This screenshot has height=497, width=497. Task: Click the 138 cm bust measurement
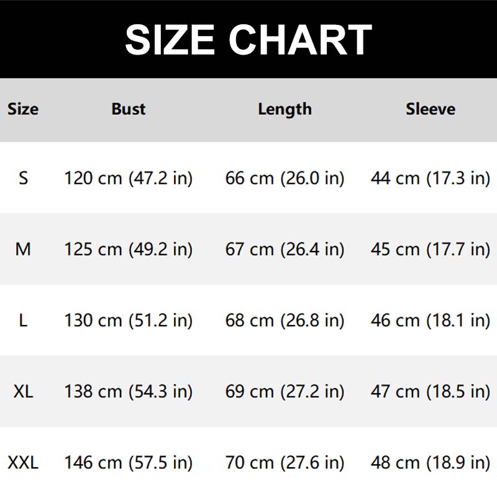click(x=129, y=391)
